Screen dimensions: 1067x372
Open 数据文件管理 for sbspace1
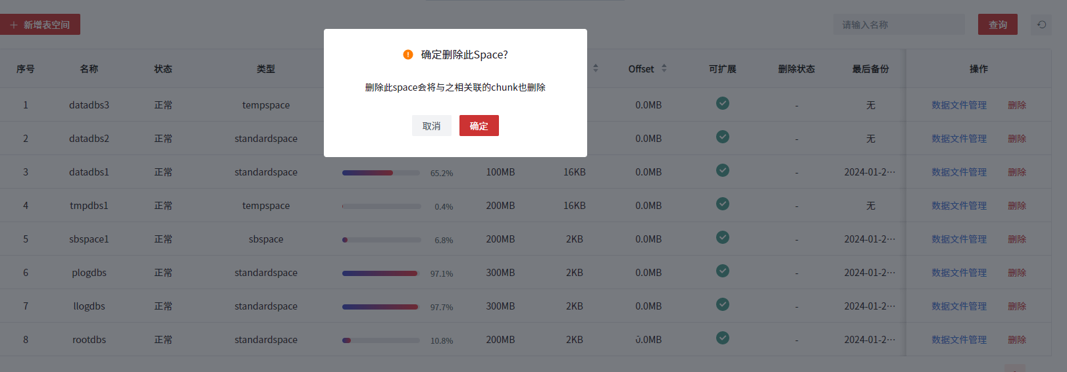(x=958, y=239)
